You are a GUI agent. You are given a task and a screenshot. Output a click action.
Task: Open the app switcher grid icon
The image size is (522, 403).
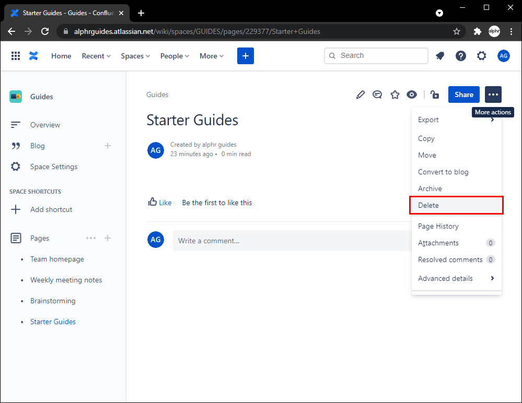click(16, 56)
